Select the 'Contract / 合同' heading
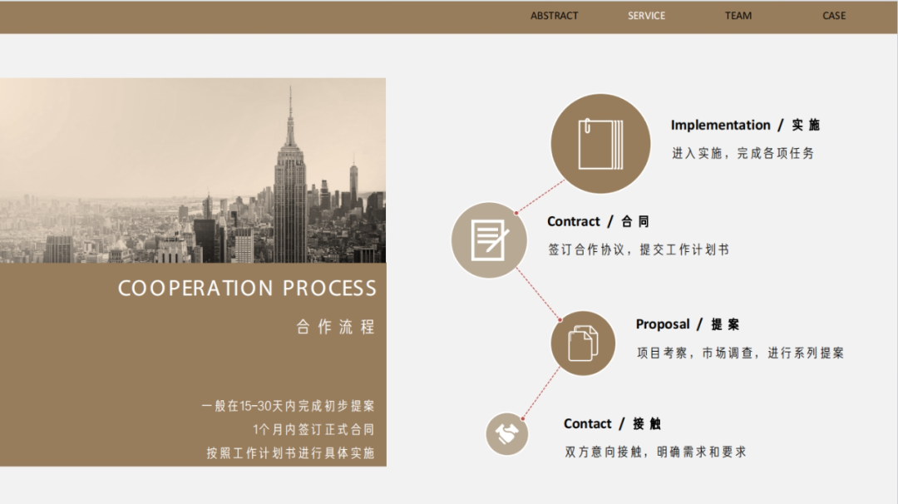The image size is (898, 504). (x=598, y=221)
